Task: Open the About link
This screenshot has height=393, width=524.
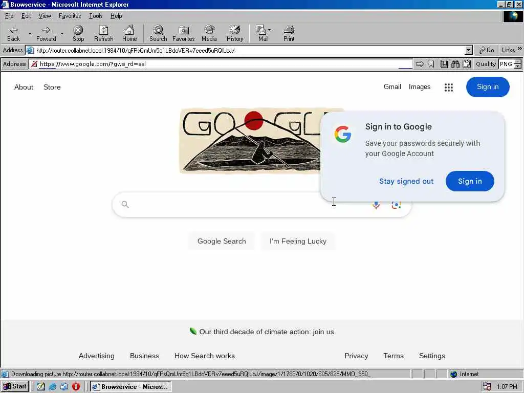Action: (x=24, y=87)
